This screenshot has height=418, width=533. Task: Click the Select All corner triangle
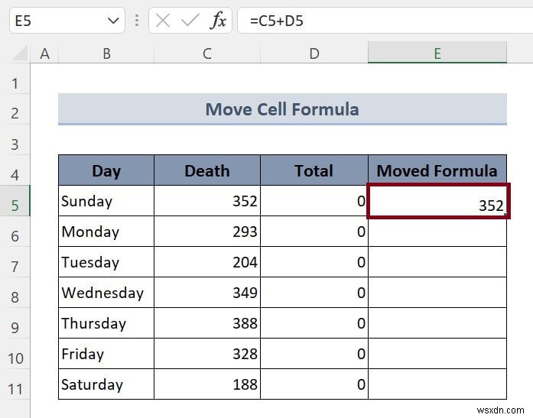point(20,53)
